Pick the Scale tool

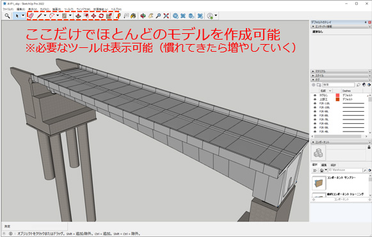pos(109,15)
